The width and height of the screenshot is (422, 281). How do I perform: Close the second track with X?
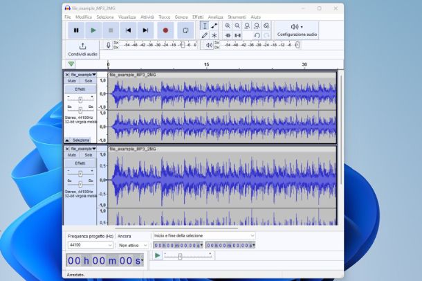coord(67,149)
